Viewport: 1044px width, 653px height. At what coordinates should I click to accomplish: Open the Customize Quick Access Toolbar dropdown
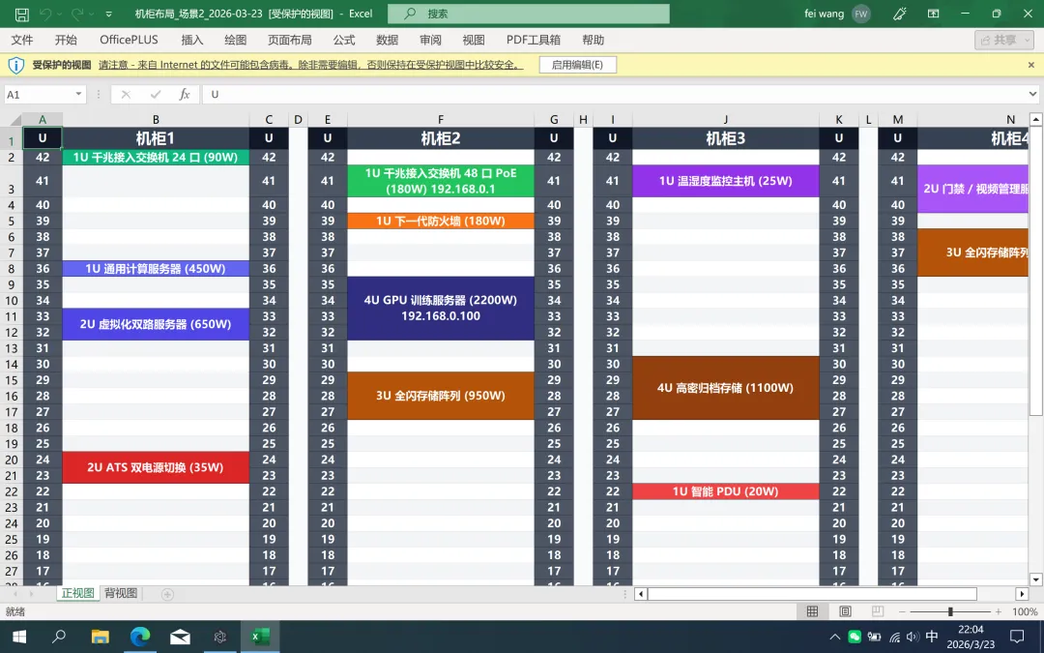[108, 14]
